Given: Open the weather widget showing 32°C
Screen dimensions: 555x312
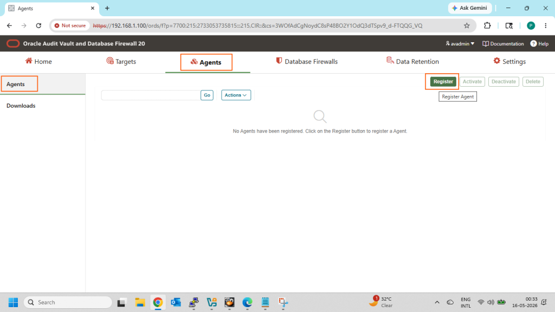Looking at the screenshot, I should click(381, 302).
